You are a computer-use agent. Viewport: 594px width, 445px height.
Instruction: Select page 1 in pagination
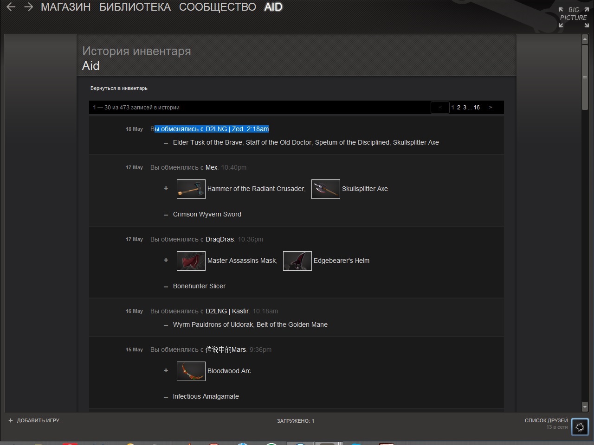click(x=453, y=108)
